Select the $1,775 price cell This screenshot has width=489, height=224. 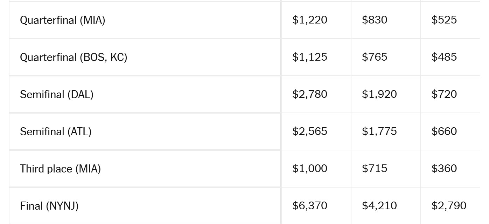coord(379,131)
